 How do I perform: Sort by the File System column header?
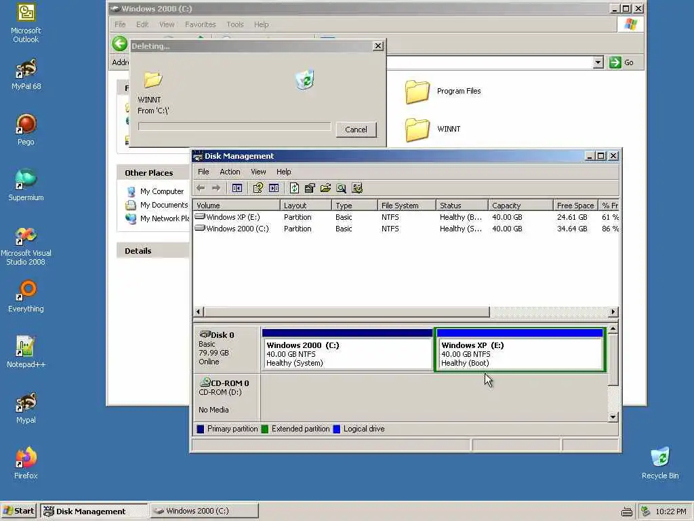(407, 206)
